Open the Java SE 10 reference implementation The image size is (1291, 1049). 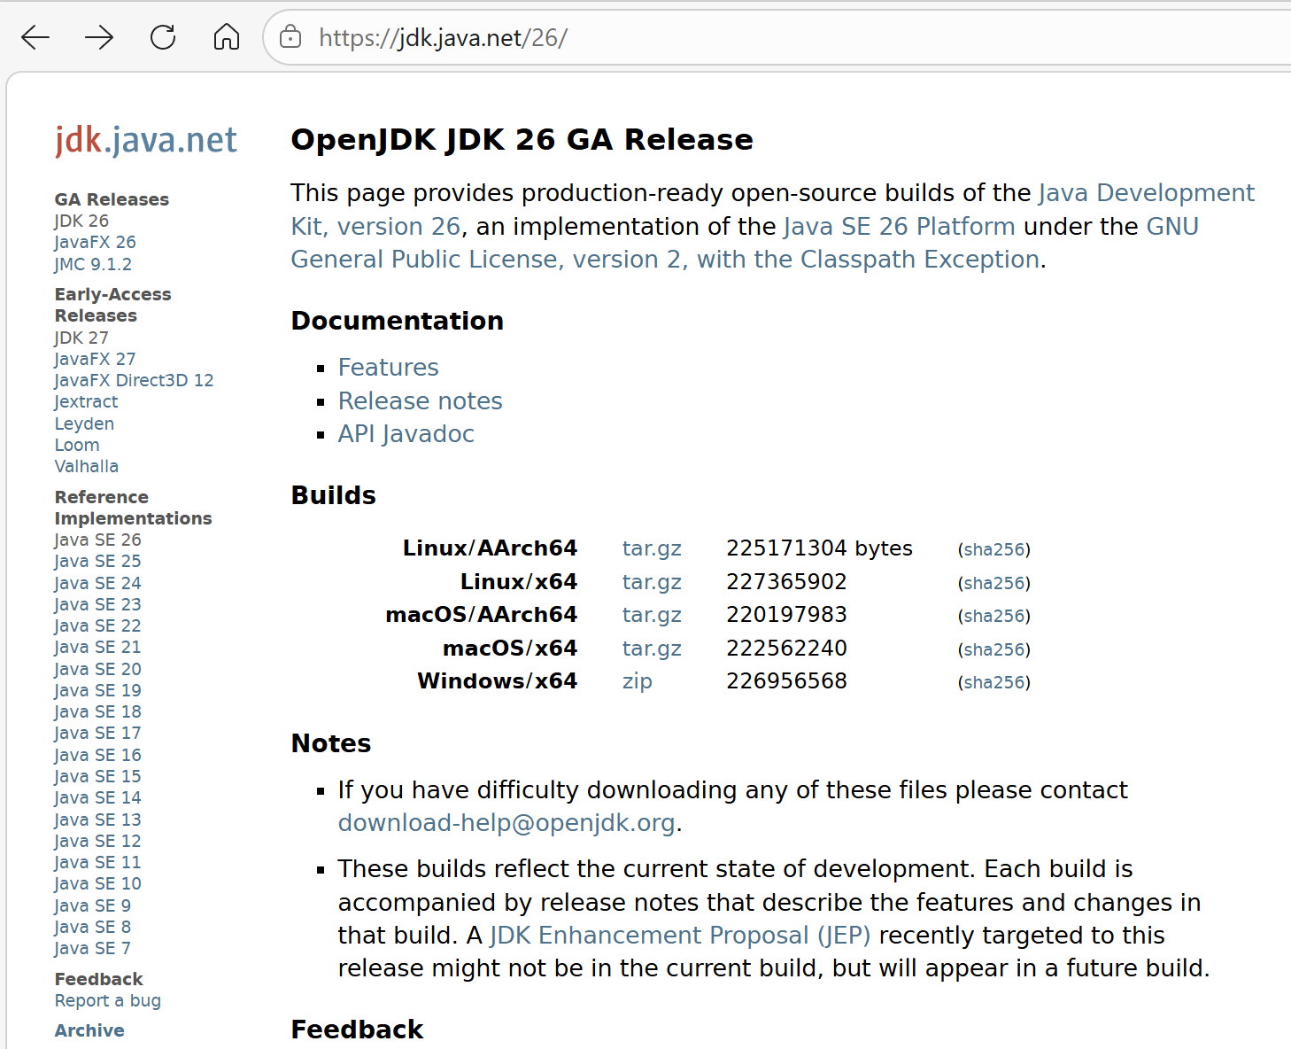coord(97,883)
